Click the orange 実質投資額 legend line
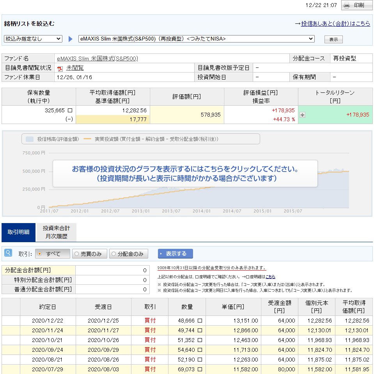Viewport: 374px width, 374px height. (87, 139)
